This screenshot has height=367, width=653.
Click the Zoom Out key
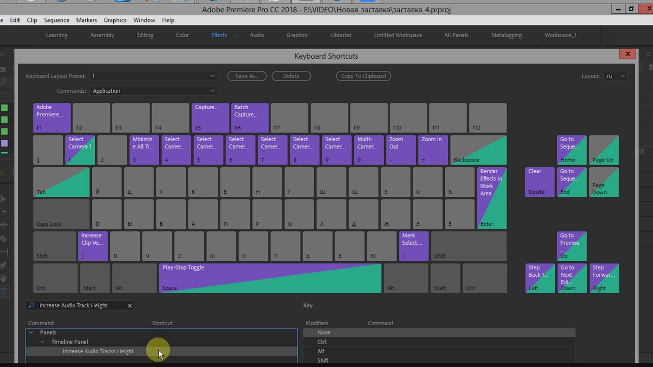click(x=401, y=150)
